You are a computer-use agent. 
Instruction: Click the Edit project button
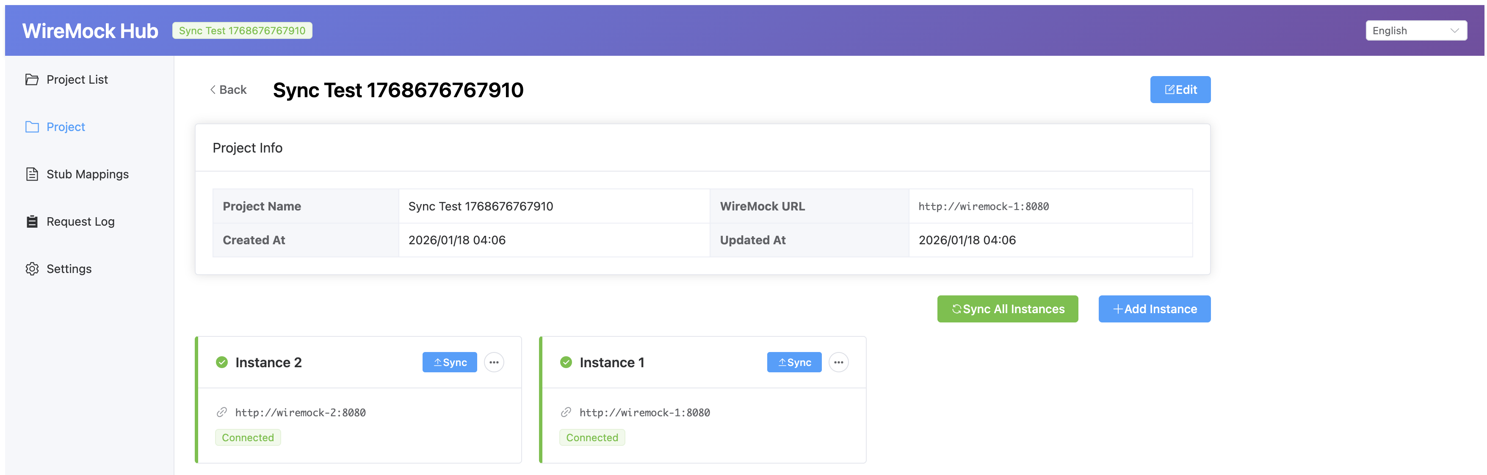(x=1180, y=89)
